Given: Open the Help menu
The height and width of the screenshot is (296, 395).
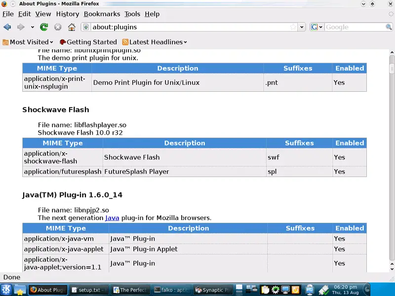Looking at the screenshot, I should pyautogui.click(x=152, y=14).
